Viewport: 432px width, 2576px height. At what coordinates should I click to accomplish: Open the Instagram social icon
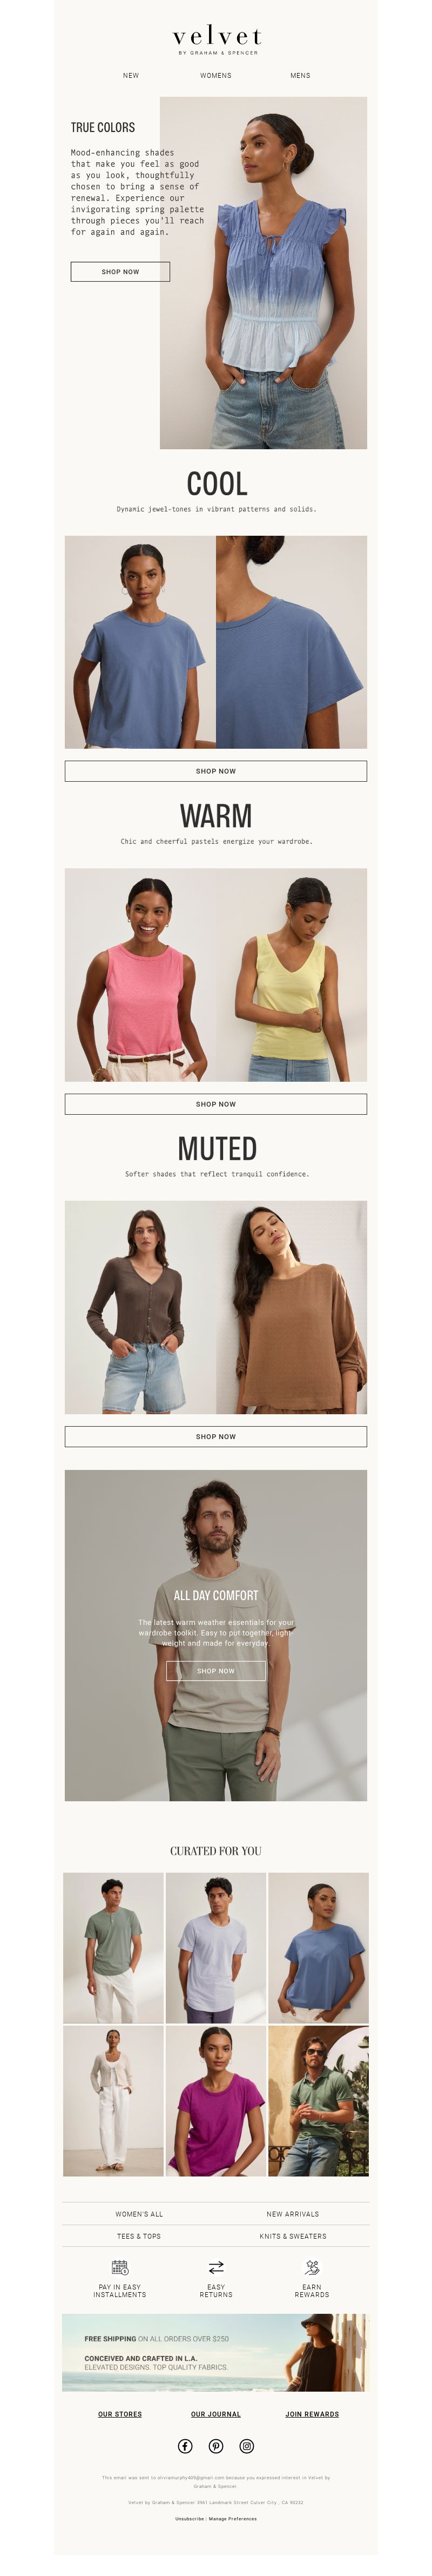pyautogui.click(x=247, y=2446)
